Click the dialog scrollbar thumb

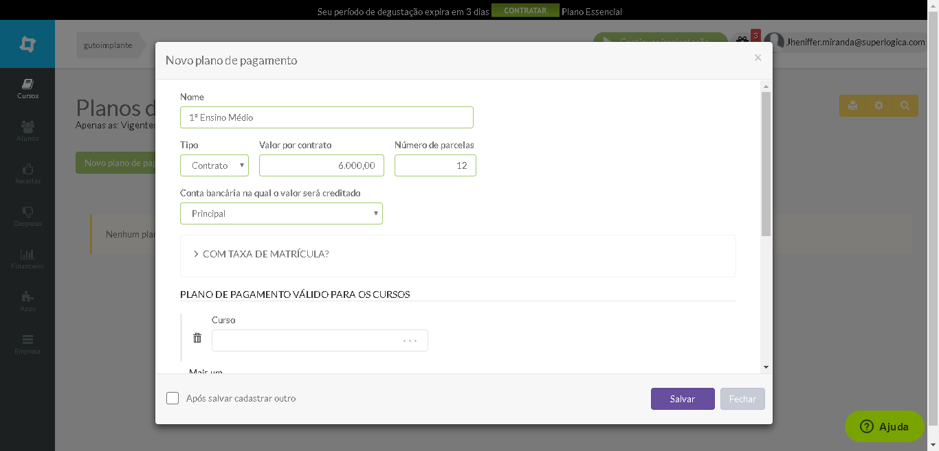coord(766,164)
